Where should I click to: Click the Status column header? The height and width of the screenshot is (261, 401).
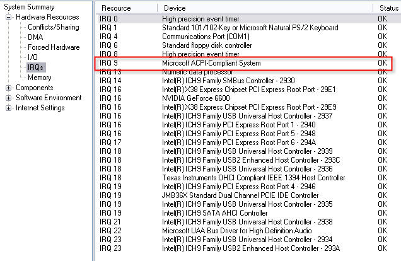pos(388,8)
